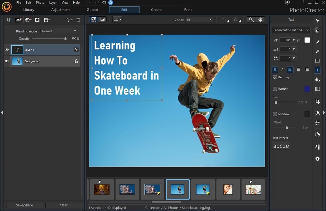
Task: Click the Save/Share button
Action: coord(24,205)
